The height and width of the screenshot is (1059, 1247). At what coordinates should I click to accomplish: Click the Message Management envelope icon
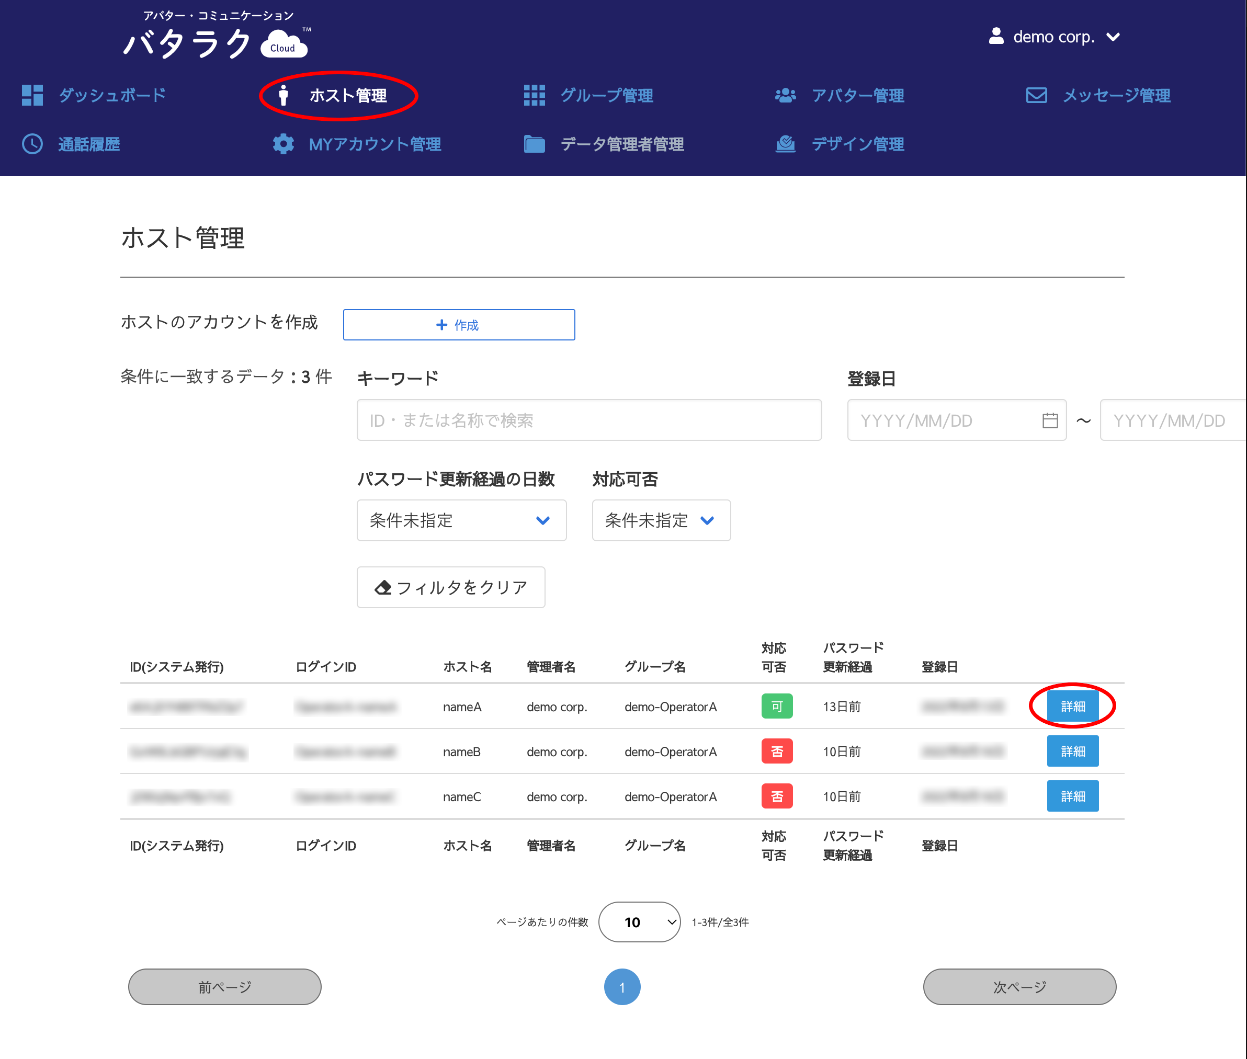click(x=1036, y=95)
